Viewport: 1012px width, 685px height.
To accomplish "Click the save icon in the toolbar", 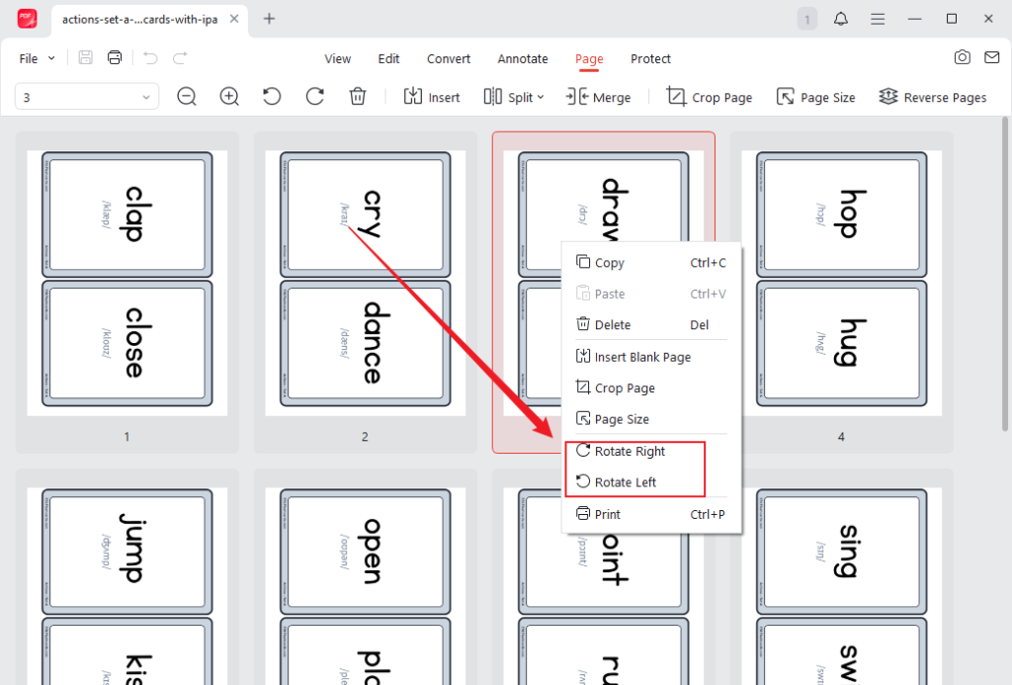I will [x=85, y=57].
